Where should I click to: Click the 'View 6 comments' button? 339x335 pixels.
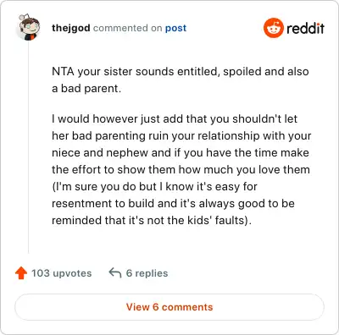169,307
